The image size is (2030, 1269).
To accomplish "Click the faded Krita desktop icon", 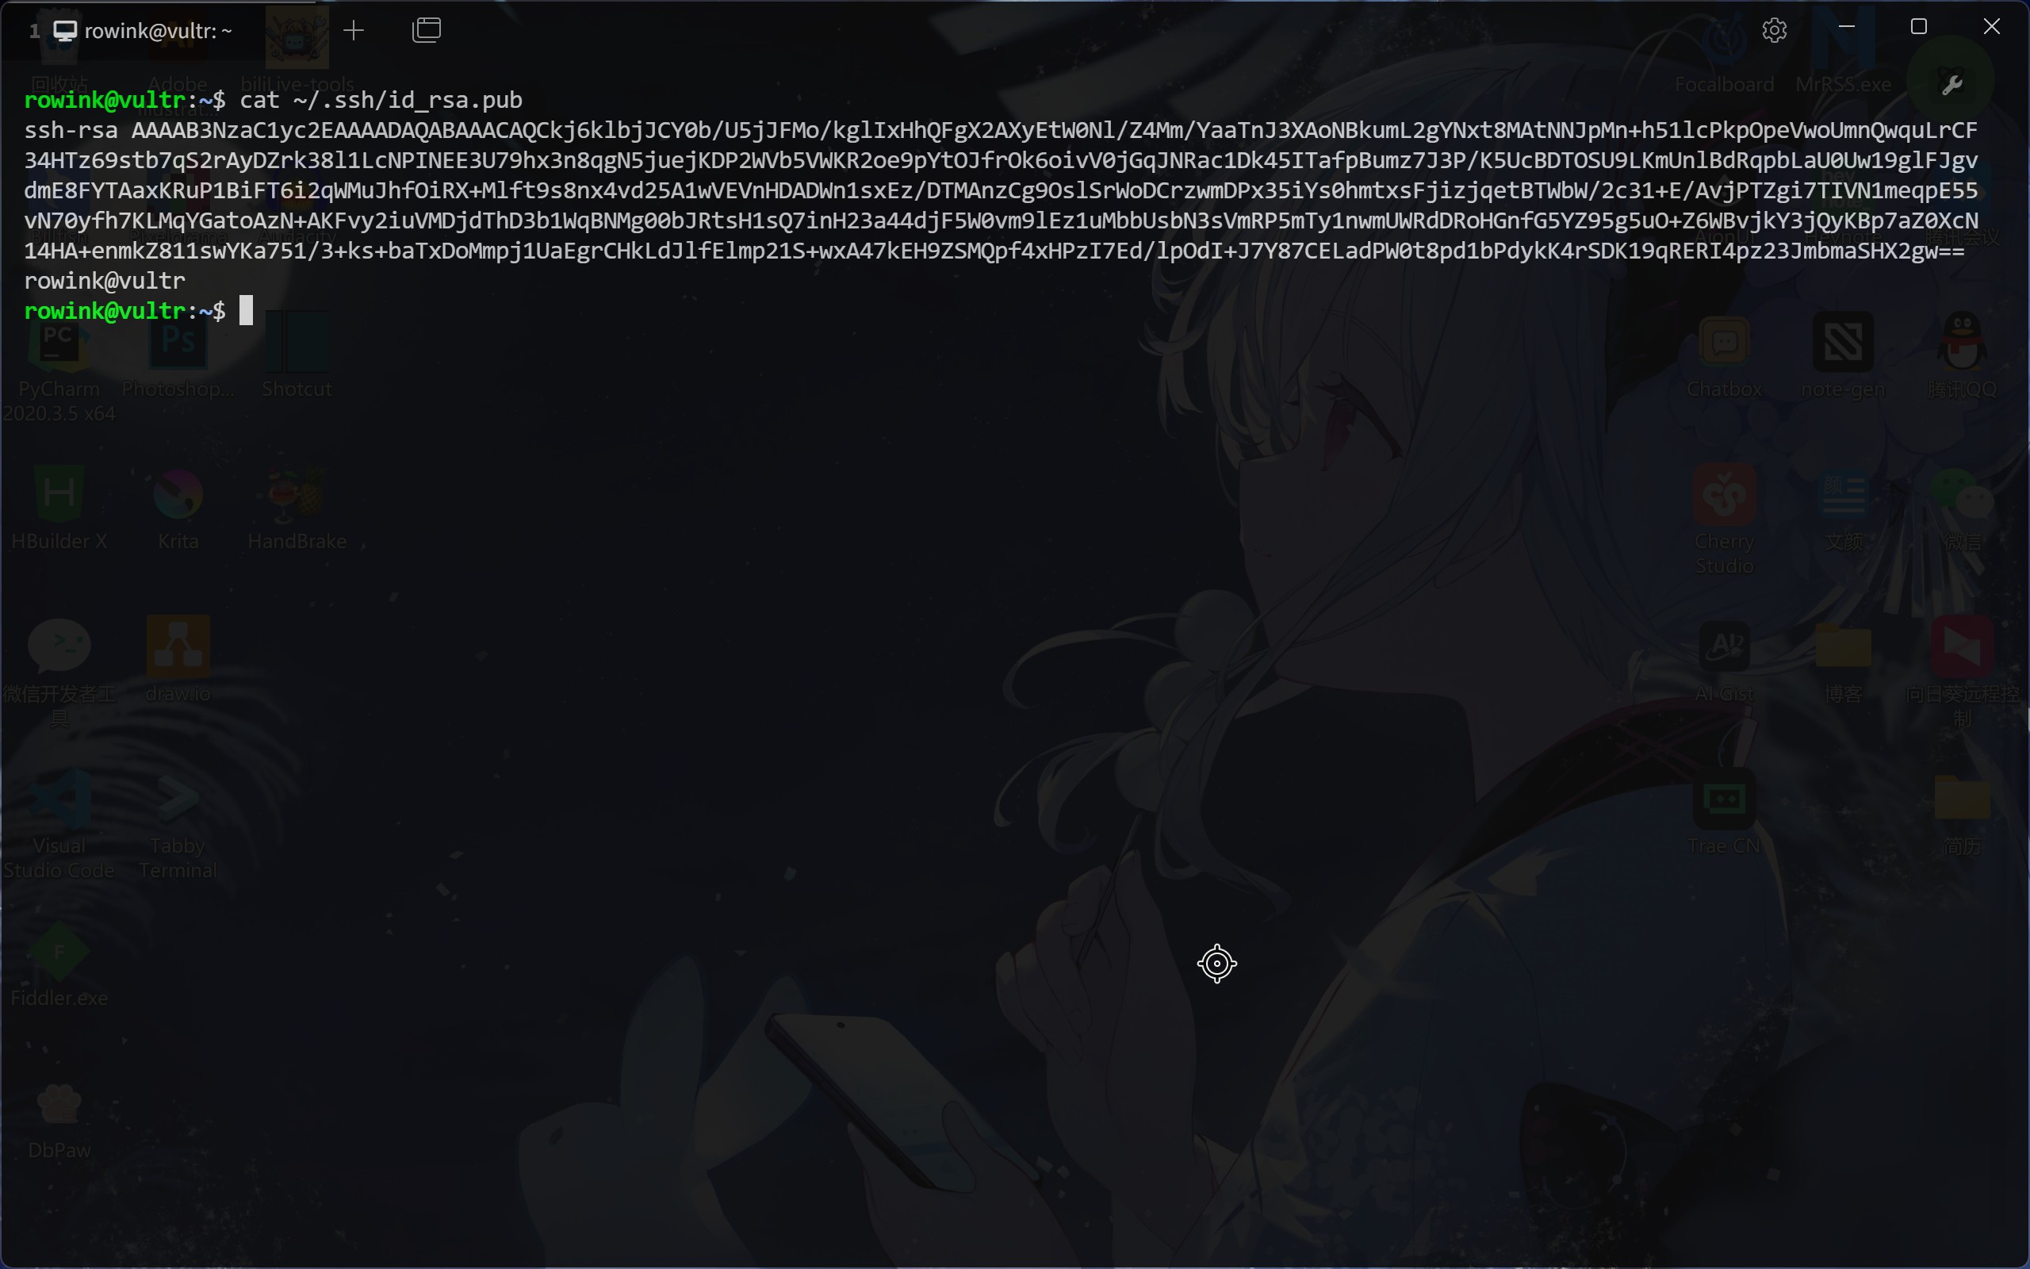I will click(x=178, y=495).
